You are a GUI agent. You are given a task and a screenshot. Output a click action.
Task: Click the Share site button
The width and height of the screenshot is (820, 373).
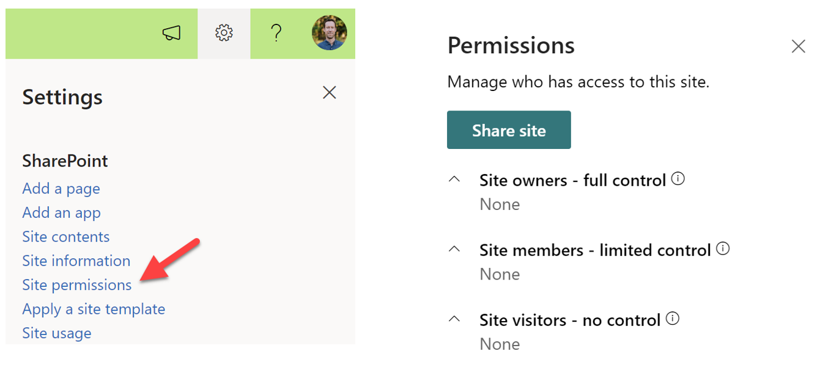point(509,129)
